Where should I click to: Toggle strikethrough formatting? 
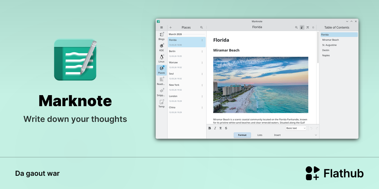(226, 128)
